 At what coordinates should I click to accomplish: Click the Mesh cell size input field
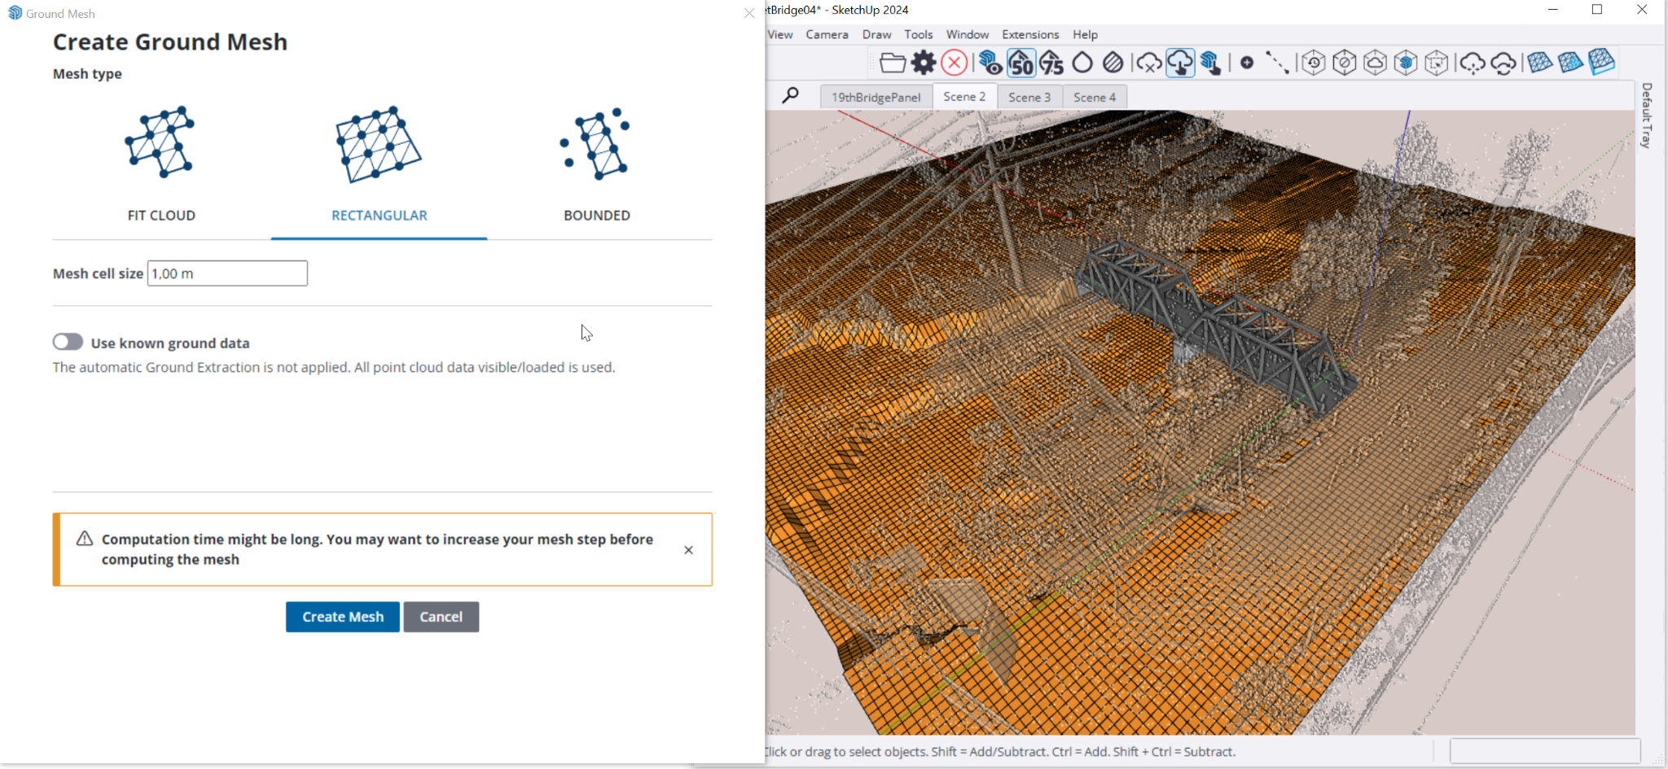click(x=227, y=273)
